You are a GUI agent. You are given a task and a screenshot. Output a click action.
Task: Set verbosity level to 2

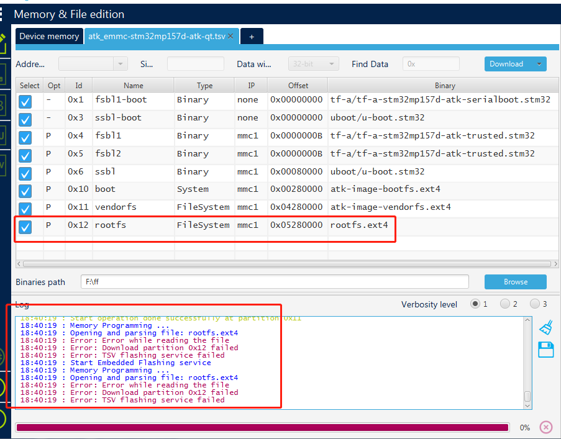505,304
